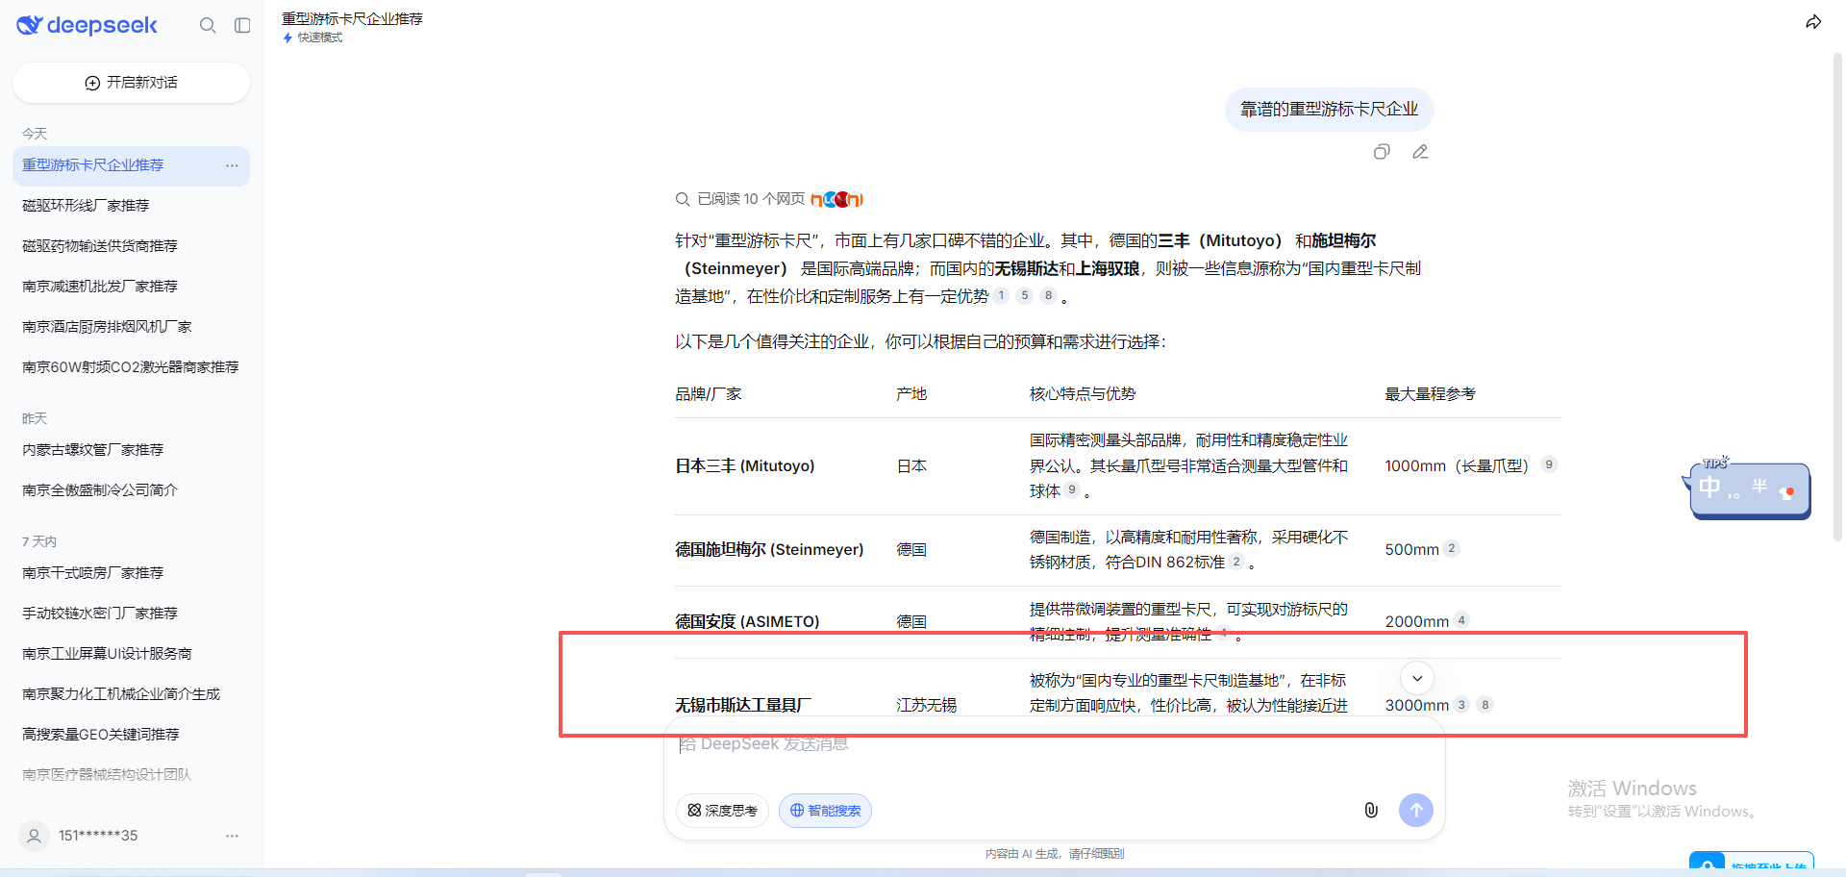Click the source website favicons cluster
Viewport: 1846px width, 877px height.
click(x=837, y=199)
